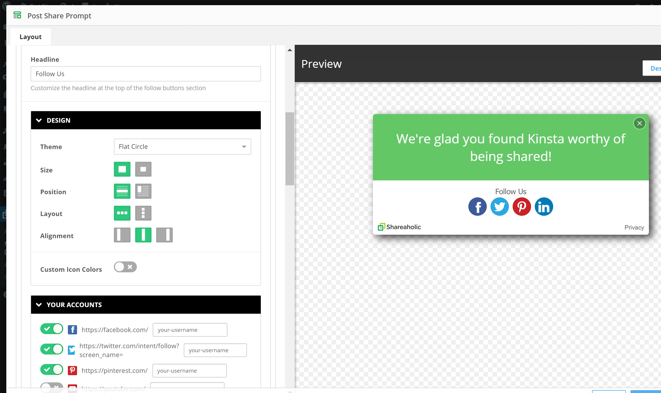Click the large size layout icon
Image resolution: width=661 pixels, height=393 pixels.
click(122, 169)
